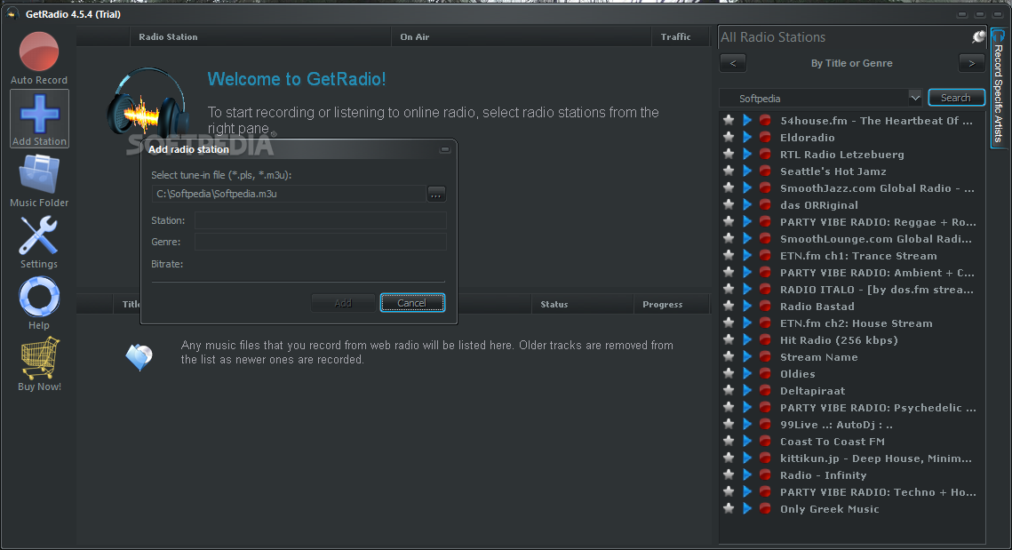Close the Add radio station dialog

(444, 149)
